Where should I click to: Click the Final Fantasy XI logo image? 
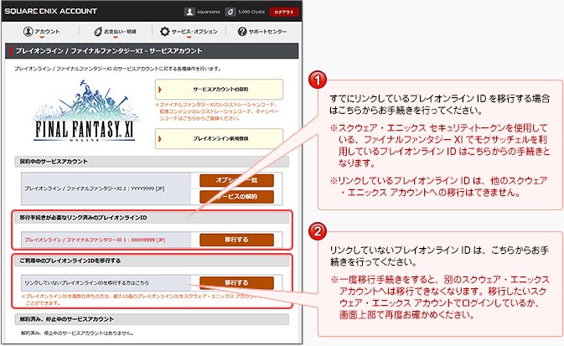pyautogui.click(x=85, y=111)
